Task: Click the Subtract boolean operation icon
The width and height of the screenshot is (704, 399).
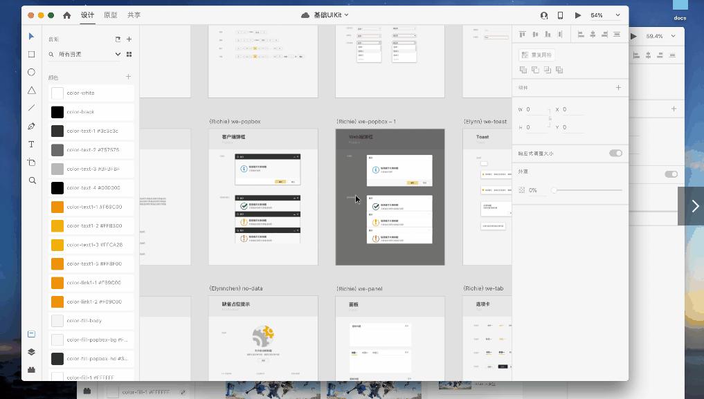Action: point(535,70)
